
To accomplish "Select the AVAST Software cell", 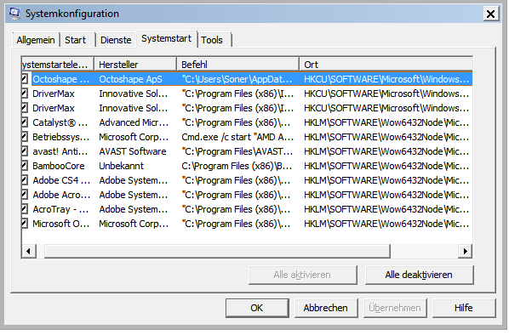I will tap(133, 151).
